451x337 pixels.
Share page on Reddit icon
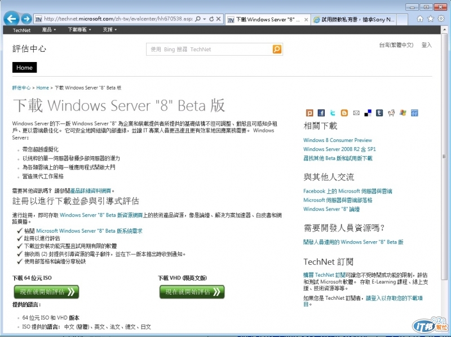pos(391,113)
